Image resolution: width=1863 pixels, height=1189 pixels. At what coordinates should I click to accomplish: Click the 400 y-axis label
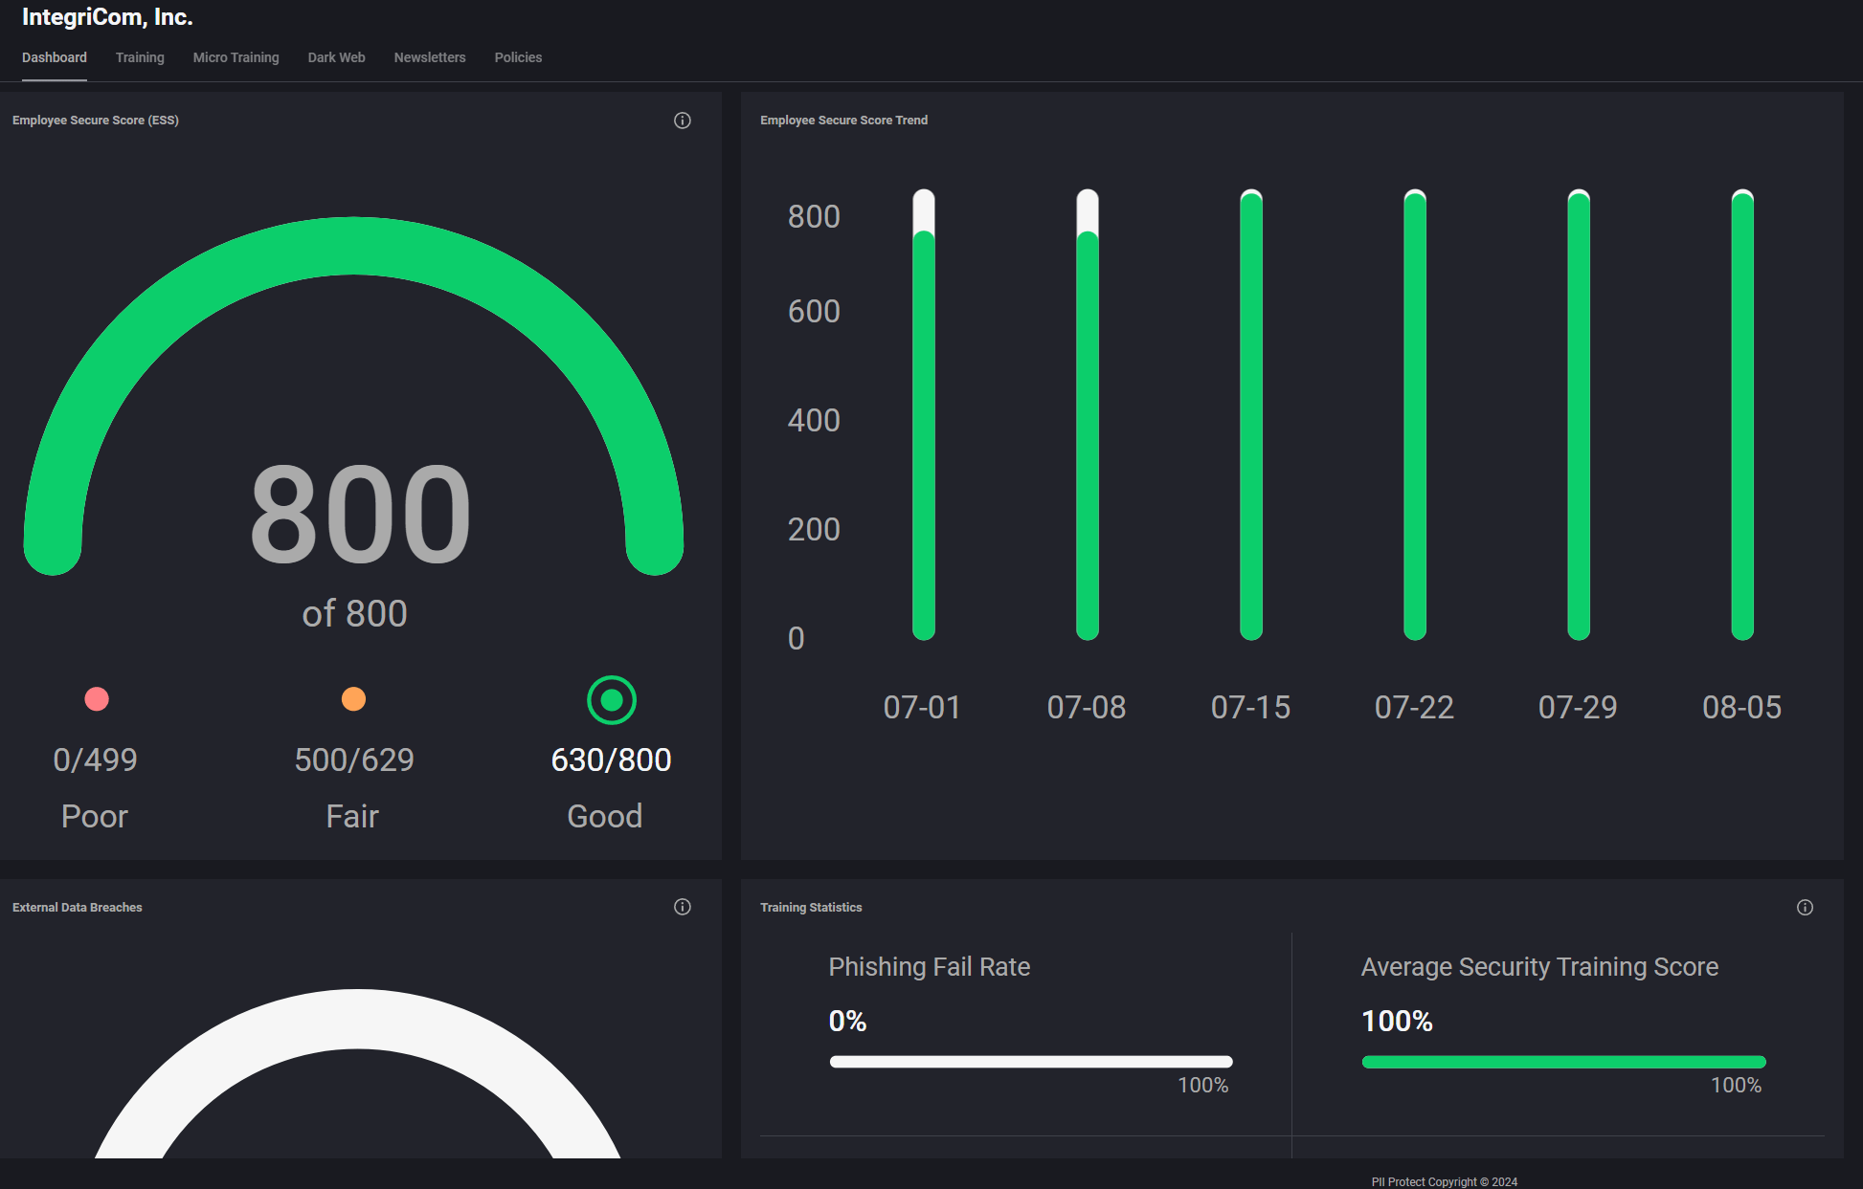click(x=814, y=421)
